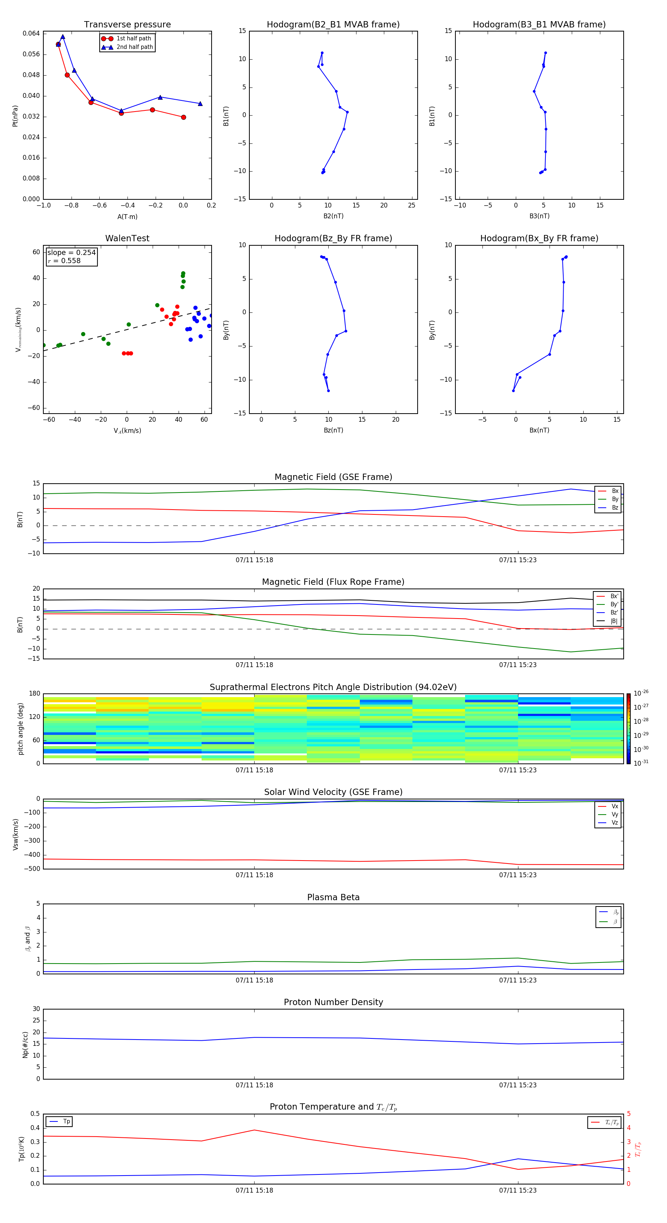
Task: Click the 'Magnetic Field (Flux Rope Frame)' title
Action: click(x=333, y=582)
